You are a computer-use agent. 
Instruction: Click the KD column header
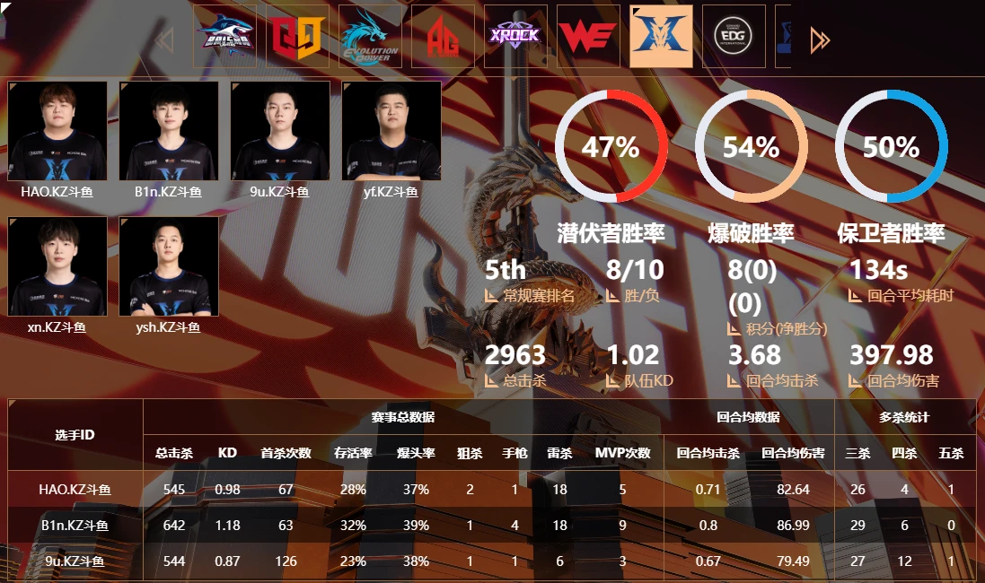227,453
